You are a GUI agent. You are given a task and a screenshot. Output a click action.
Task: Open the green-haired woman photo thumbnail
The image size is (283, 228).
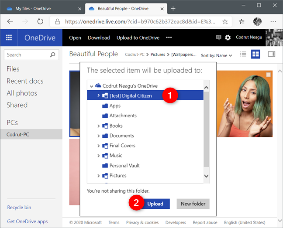tap(245, 104)
